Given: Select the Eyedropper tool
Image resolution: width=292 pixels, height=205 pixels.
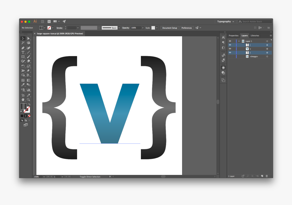Looking at the screenshot, I should coord(23,85).
